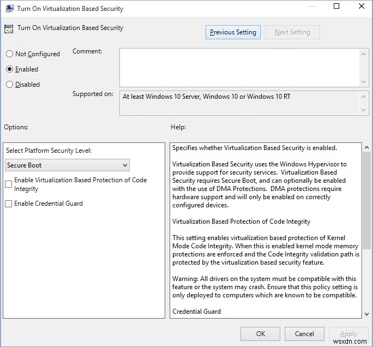Click 'Virtualization Based Protection of Code Integrity' help heading
The width and height of the screenshot is (373, 347).
point(241,222)
